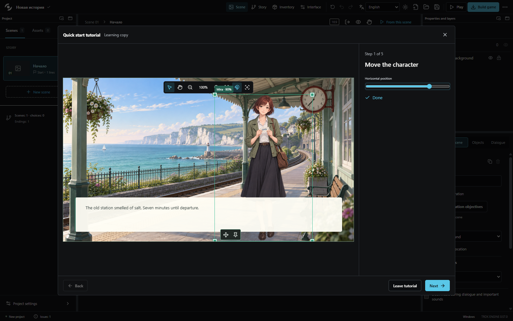Click the branch icon beside scene statistics

(9, 118)
